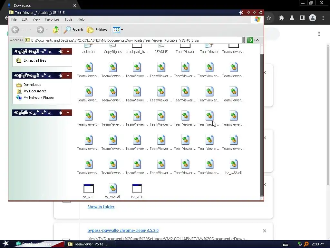Select the tv_w32 application file
This screenshot has height=248, width=330.
(x=88, y=191)
